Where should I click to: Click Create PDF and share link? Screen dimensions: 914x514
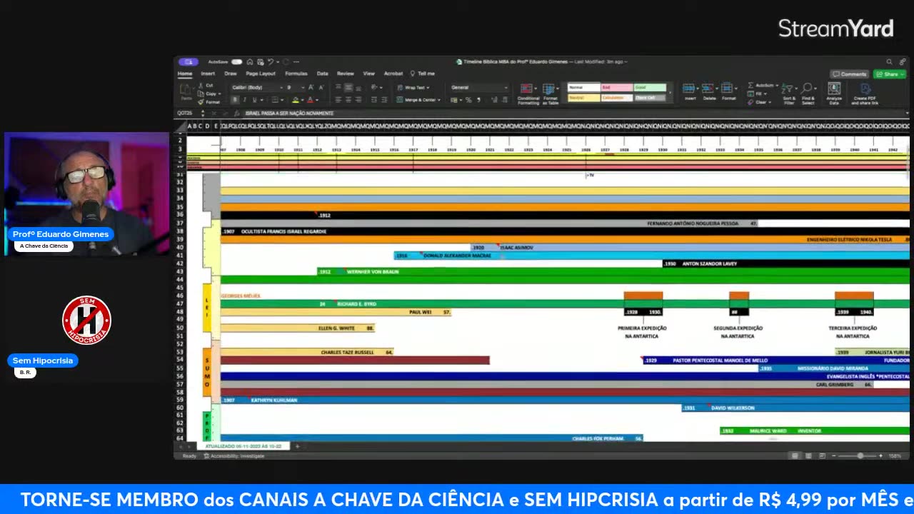point(865,94)
